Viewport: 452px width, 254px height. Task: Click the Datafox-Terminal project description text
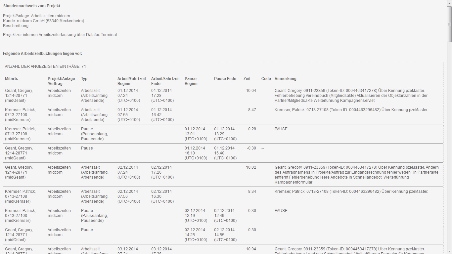(x=60, y=35)
